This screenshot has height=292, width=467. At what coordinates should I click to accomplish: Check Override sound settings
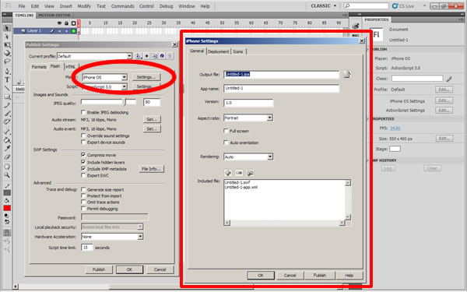coord(84,135)
